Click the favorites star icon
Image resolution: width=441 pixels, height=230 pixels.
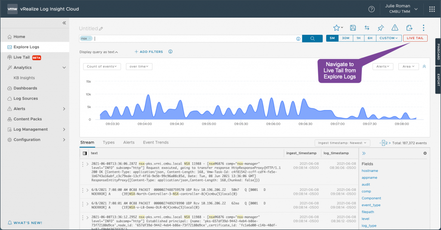coord(337,28)
